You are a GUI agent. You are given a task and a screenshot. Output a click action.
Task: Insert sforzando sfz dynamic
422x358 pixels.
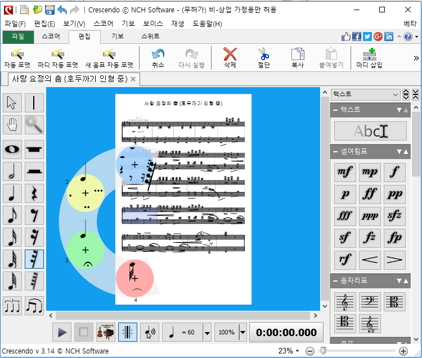(x=394, y=216)
